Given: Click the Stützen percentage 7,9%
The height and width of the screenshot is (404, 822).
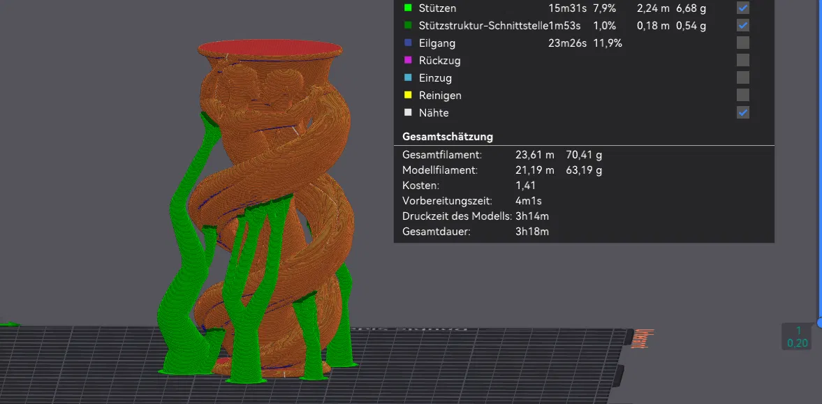Looking at the screenshot, I should tap(604, 8).
